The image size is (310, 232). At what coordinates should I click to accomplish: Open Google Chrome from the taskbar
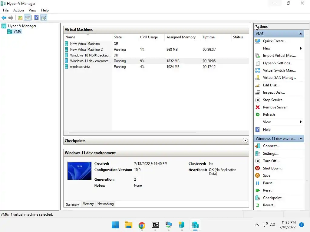tap(142, 225)
